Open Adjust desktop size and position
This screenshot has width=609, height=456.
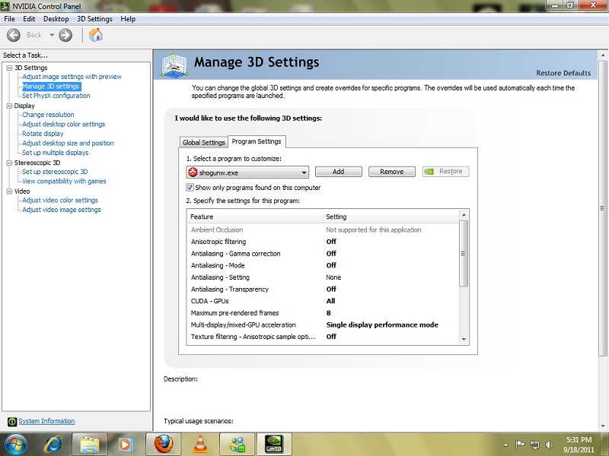click(x=68, y=143)
